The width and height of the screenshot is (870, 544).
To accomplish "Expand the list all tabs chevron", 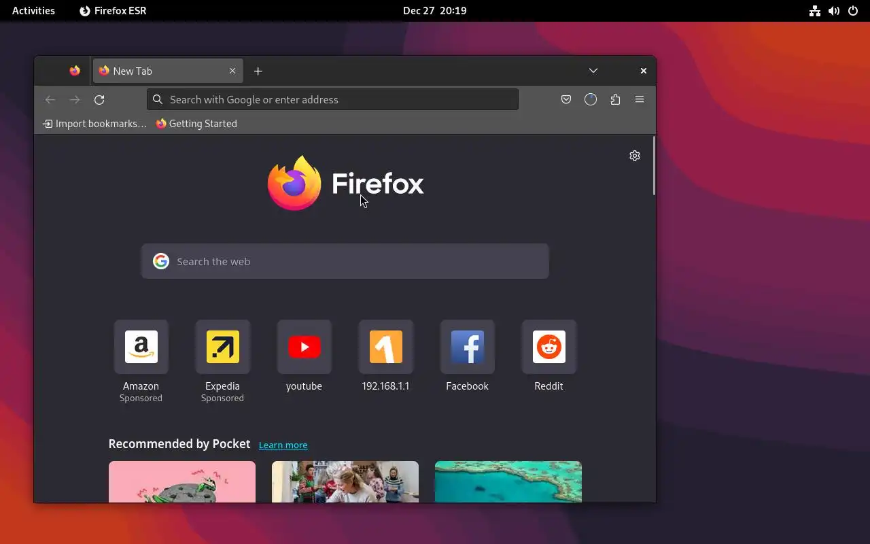I will (x=593, y=71).
